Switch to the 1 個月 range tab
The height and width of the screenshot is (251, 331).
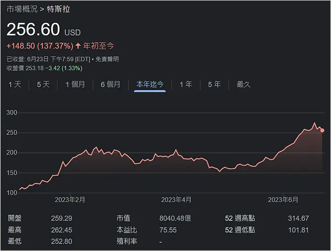pyautogui.click(x=75, y=85)
